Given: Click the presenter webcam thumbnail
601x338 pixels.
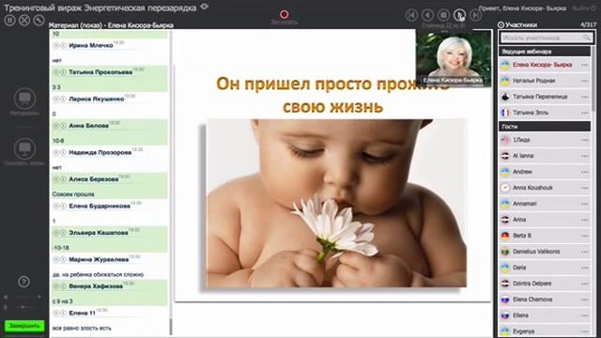Looking at the screenshot, I should pyautogui.click(x=454, y=58).
